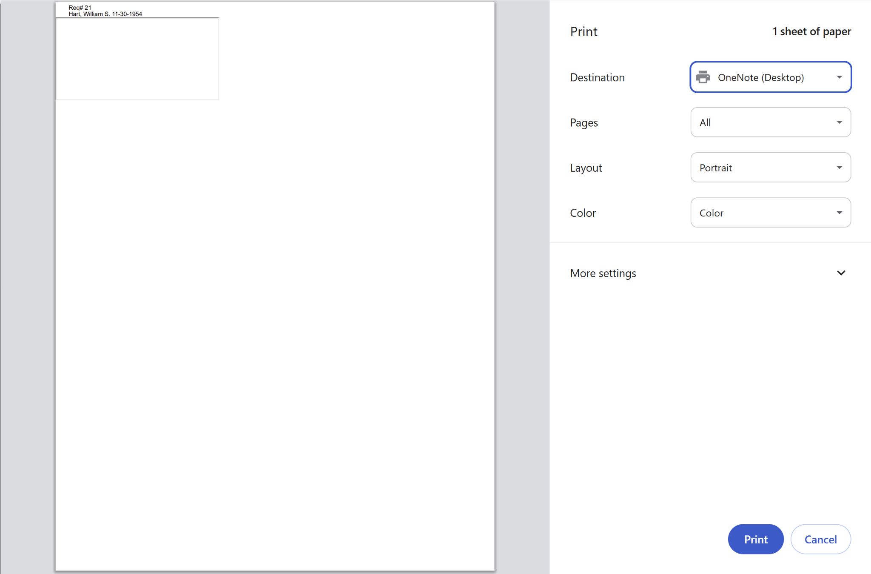Screen dimensions: 871x574
Task: Open the Layout dropdown showing Portrait
Action: (770, 168)
